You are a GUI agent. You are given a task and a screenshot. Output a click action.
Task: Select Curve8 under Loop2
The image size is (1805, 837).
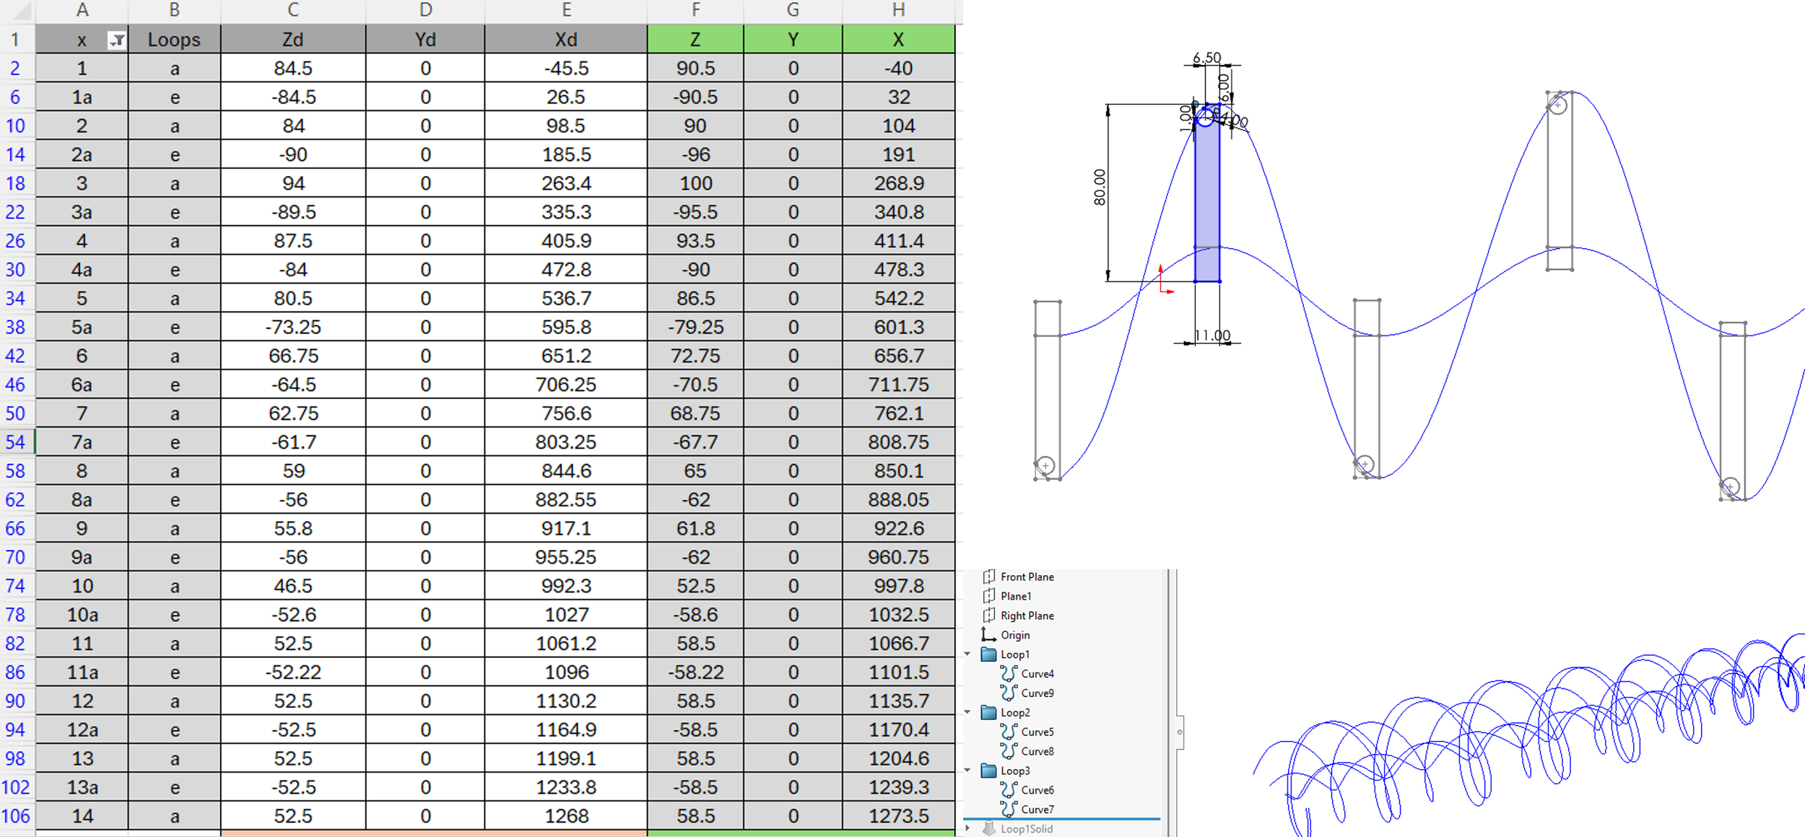[1037, 751]
